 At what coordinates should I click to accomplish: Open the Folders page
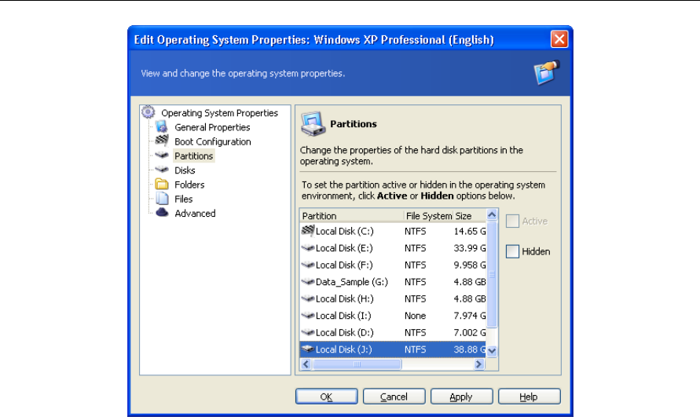189,185
